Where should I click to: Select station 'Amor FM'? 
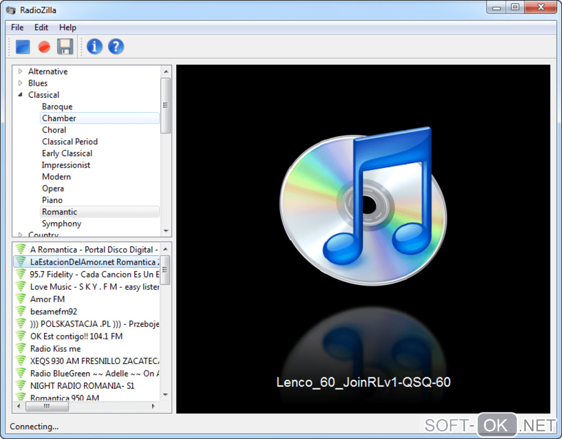[x=48, y=299]
